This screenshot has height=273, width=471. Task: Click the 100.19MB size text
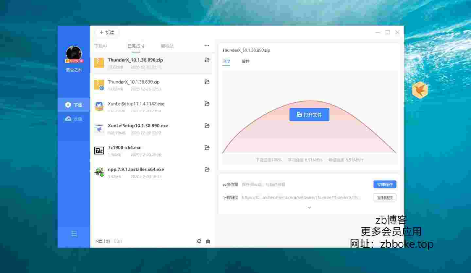(x=116, y=133)
